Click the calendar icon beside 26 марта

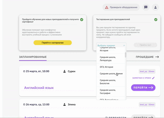24,105
